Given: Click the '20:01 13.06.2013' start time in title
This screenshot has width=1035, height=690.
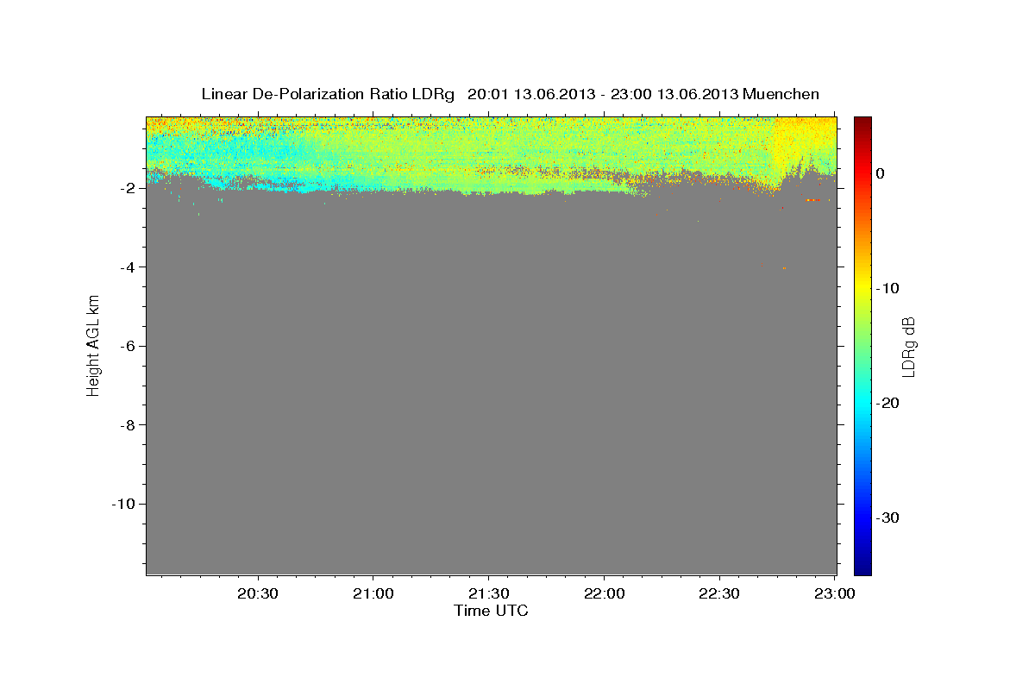Looking at the screenshot, I should [531, 94].
